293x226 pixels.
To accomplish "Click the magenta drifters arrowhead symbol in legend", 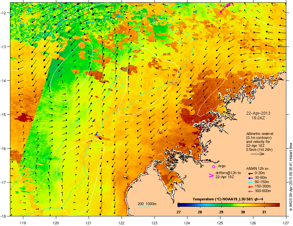I will click(x=211, y=175).
